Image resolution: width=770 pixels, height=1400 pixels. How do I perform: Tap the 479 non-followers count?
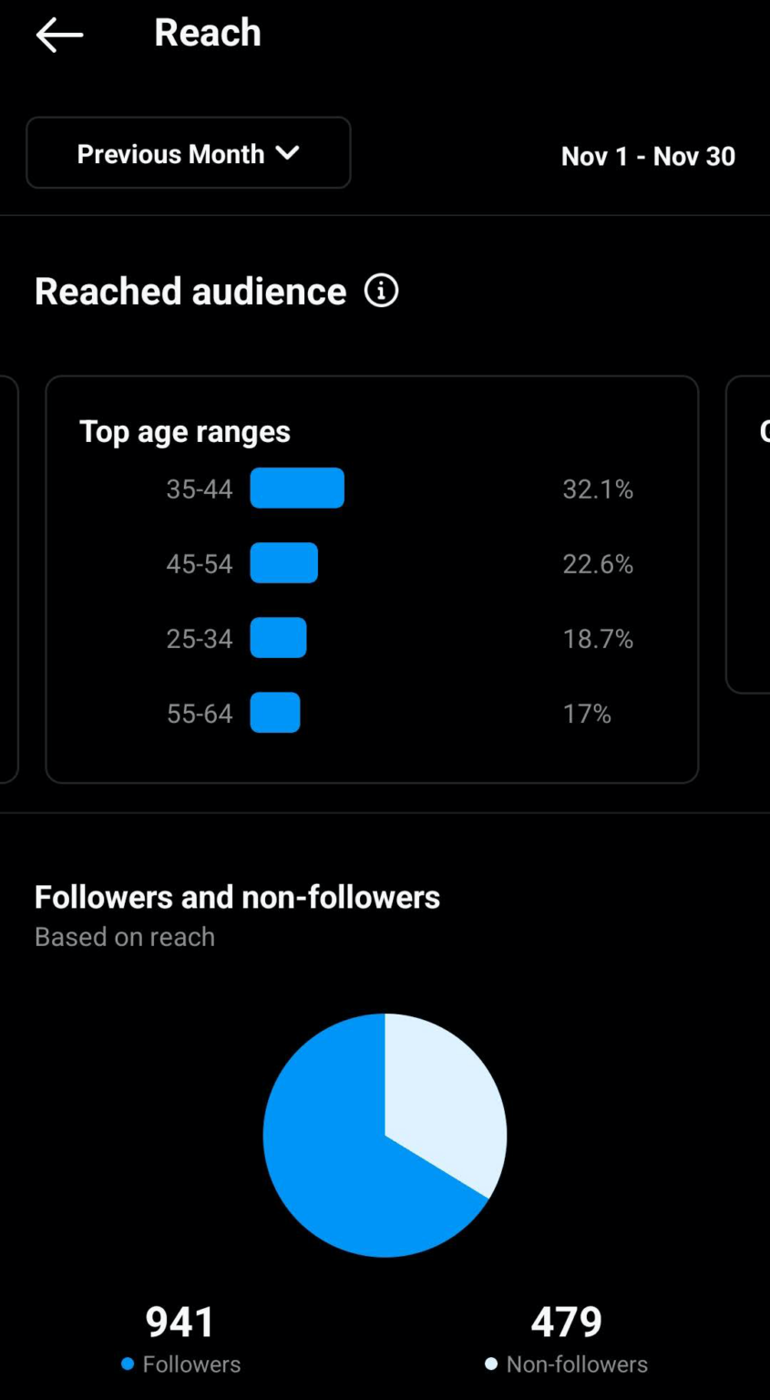pos(567,1322)
